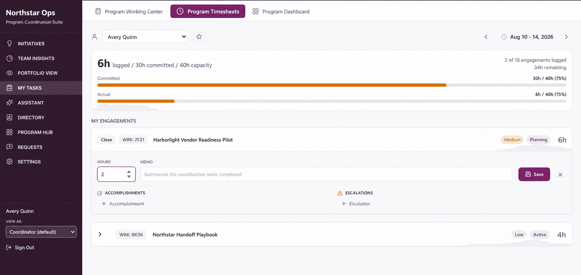Click the Program Working Center clipboard icon

98,11
